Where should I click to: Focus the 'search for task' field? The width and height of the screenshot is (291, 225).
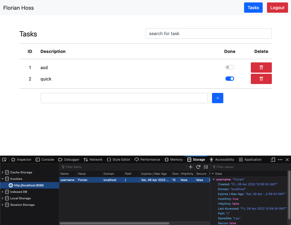208,33
